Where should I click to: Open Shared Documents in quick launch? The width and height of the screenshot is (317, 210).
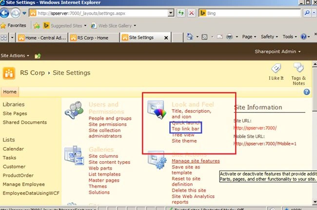tap(25, 122)
